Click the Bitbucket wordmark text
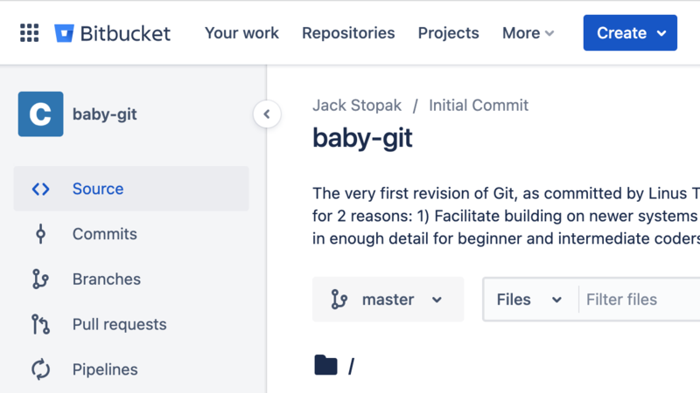This screenshot has width=700, height=393. 125,33
